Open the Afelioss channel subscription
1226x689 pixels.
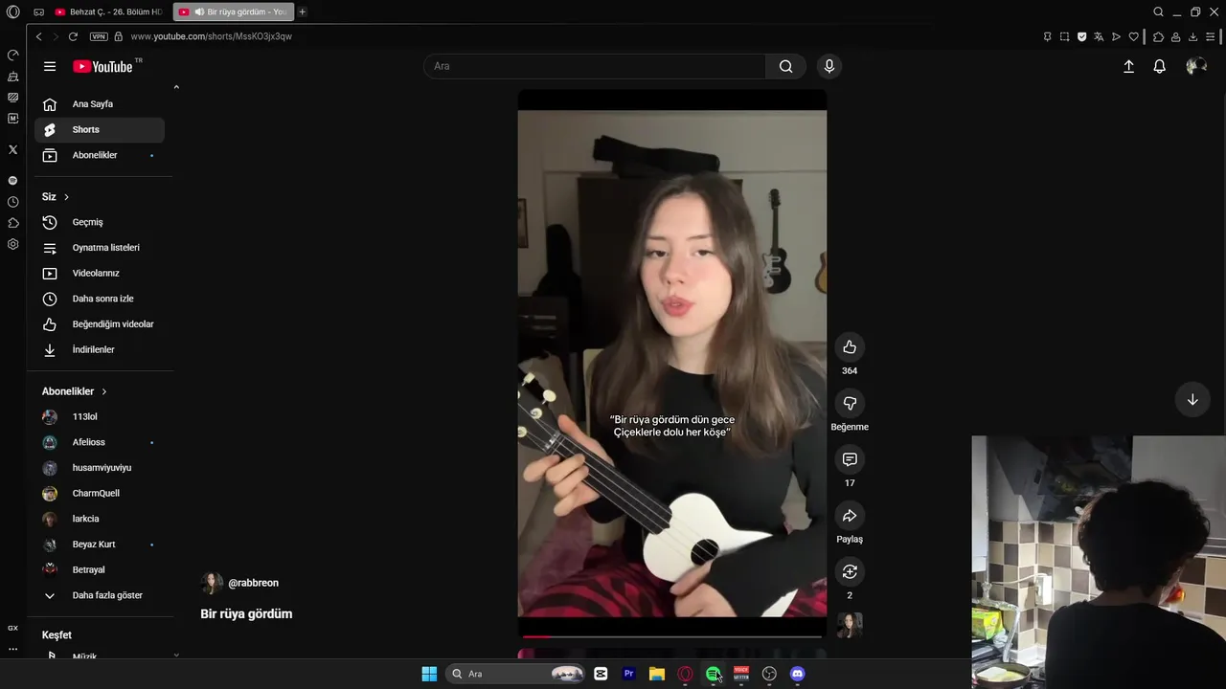[x=100, y=442]
